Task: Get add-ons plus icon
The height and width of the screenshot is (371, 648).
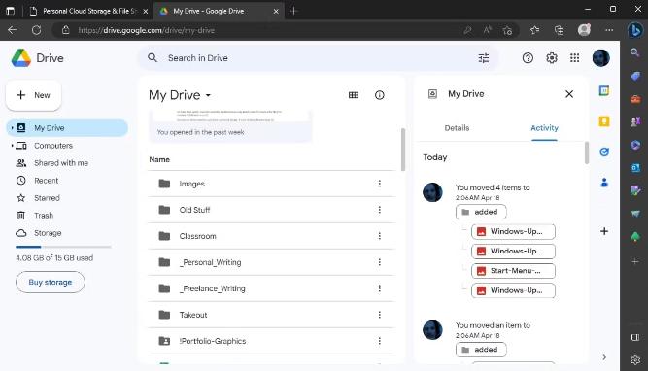Action: (603, 231)
